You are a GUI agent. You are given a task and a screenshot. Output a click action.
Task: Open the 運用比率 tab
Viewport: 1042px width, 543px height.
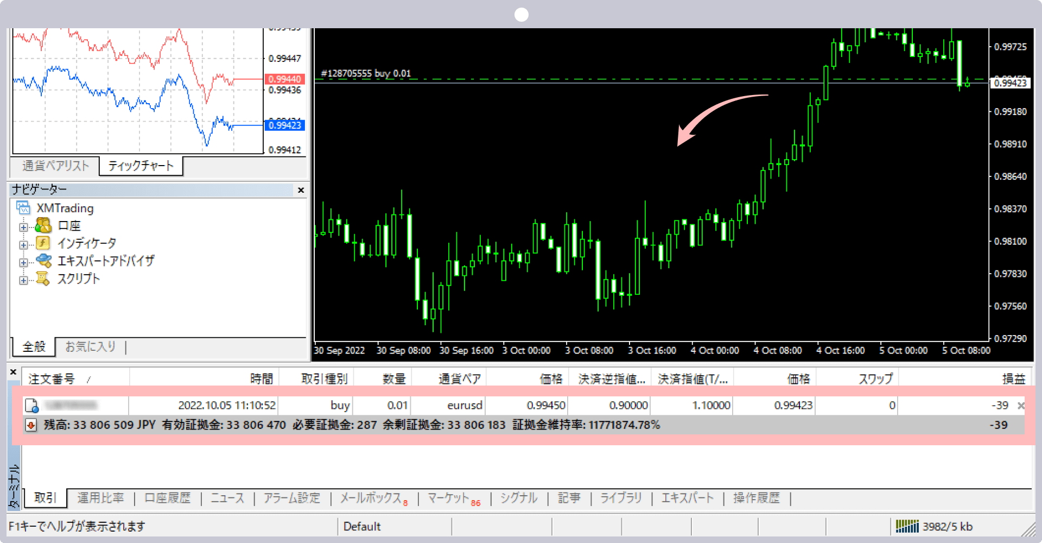[101, 498]
